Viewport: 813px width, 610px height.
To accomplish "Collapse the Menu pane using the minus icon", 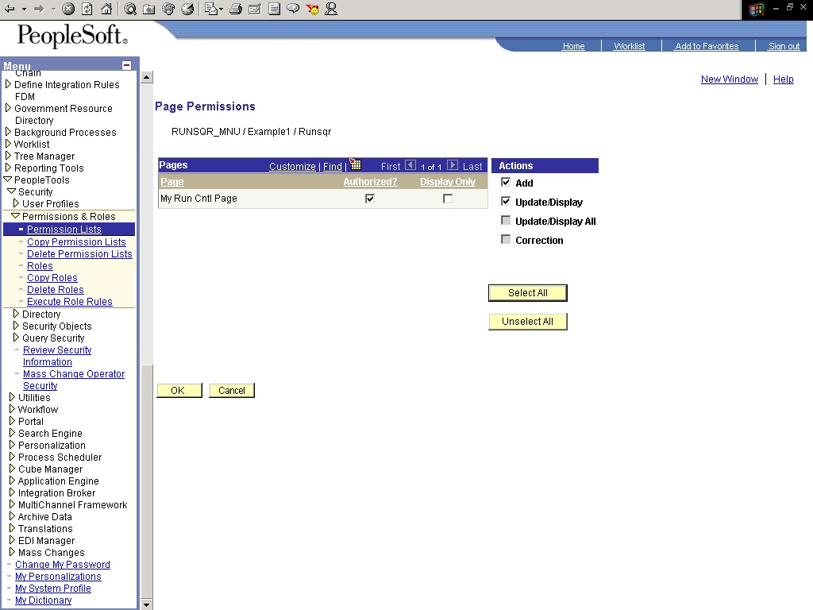I will (x=129, y=66).
